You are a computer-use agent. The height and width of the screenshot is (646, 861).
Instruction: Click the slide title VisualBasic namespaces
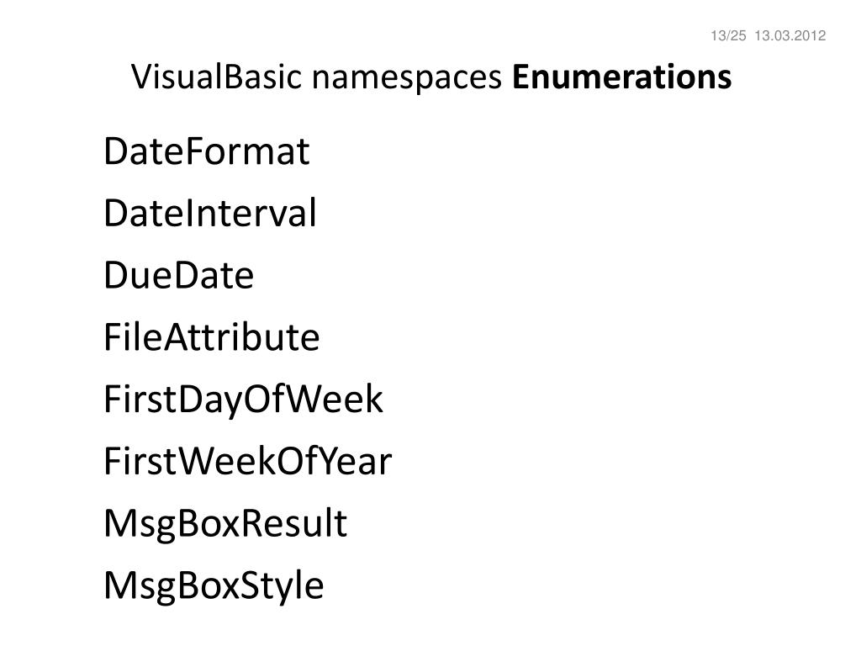[x=316, y=77]
